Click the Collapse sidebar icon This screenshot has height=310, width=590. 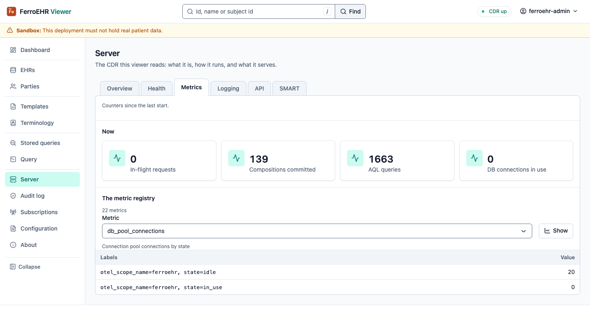point(13,267)
